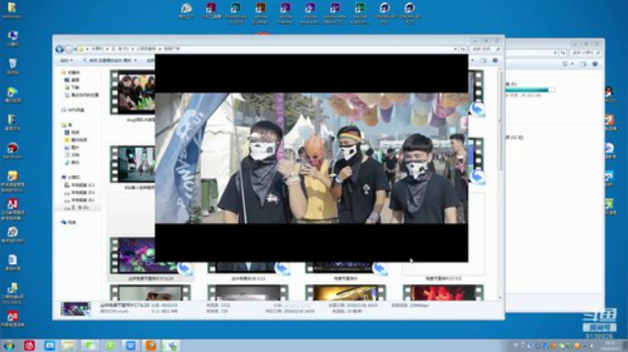
Task: Open the Recycle Bin on desktop
Action: 12,67
